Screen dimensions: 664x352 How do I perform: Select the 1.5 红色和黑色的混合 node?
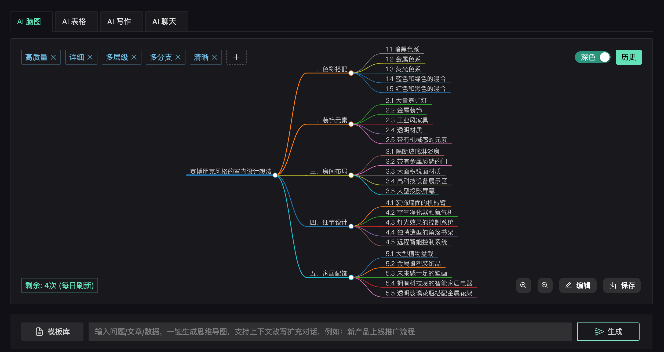416,89
